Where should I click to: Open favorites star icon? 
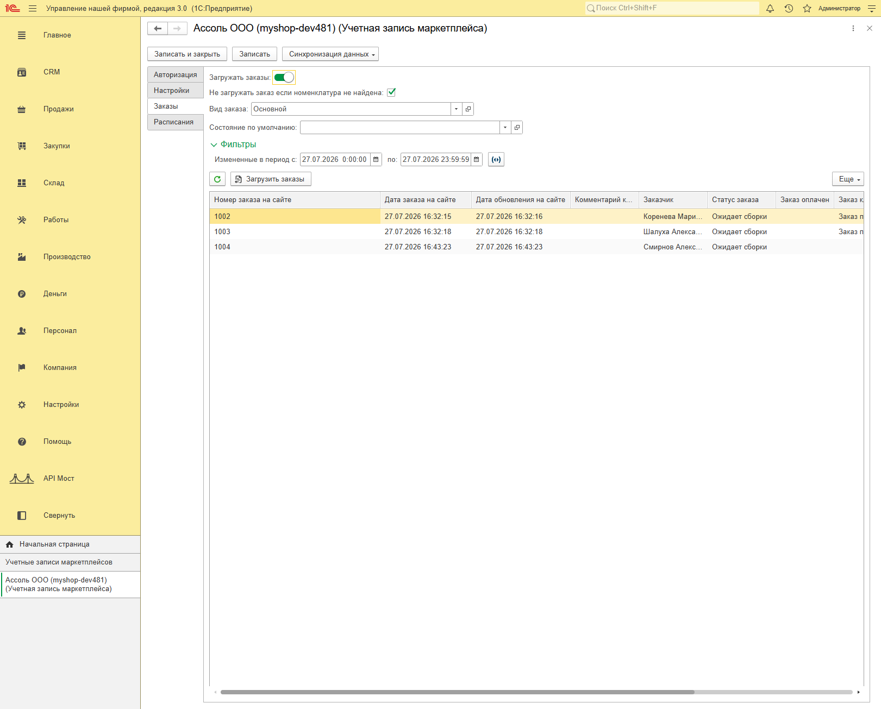coord(807,8)
